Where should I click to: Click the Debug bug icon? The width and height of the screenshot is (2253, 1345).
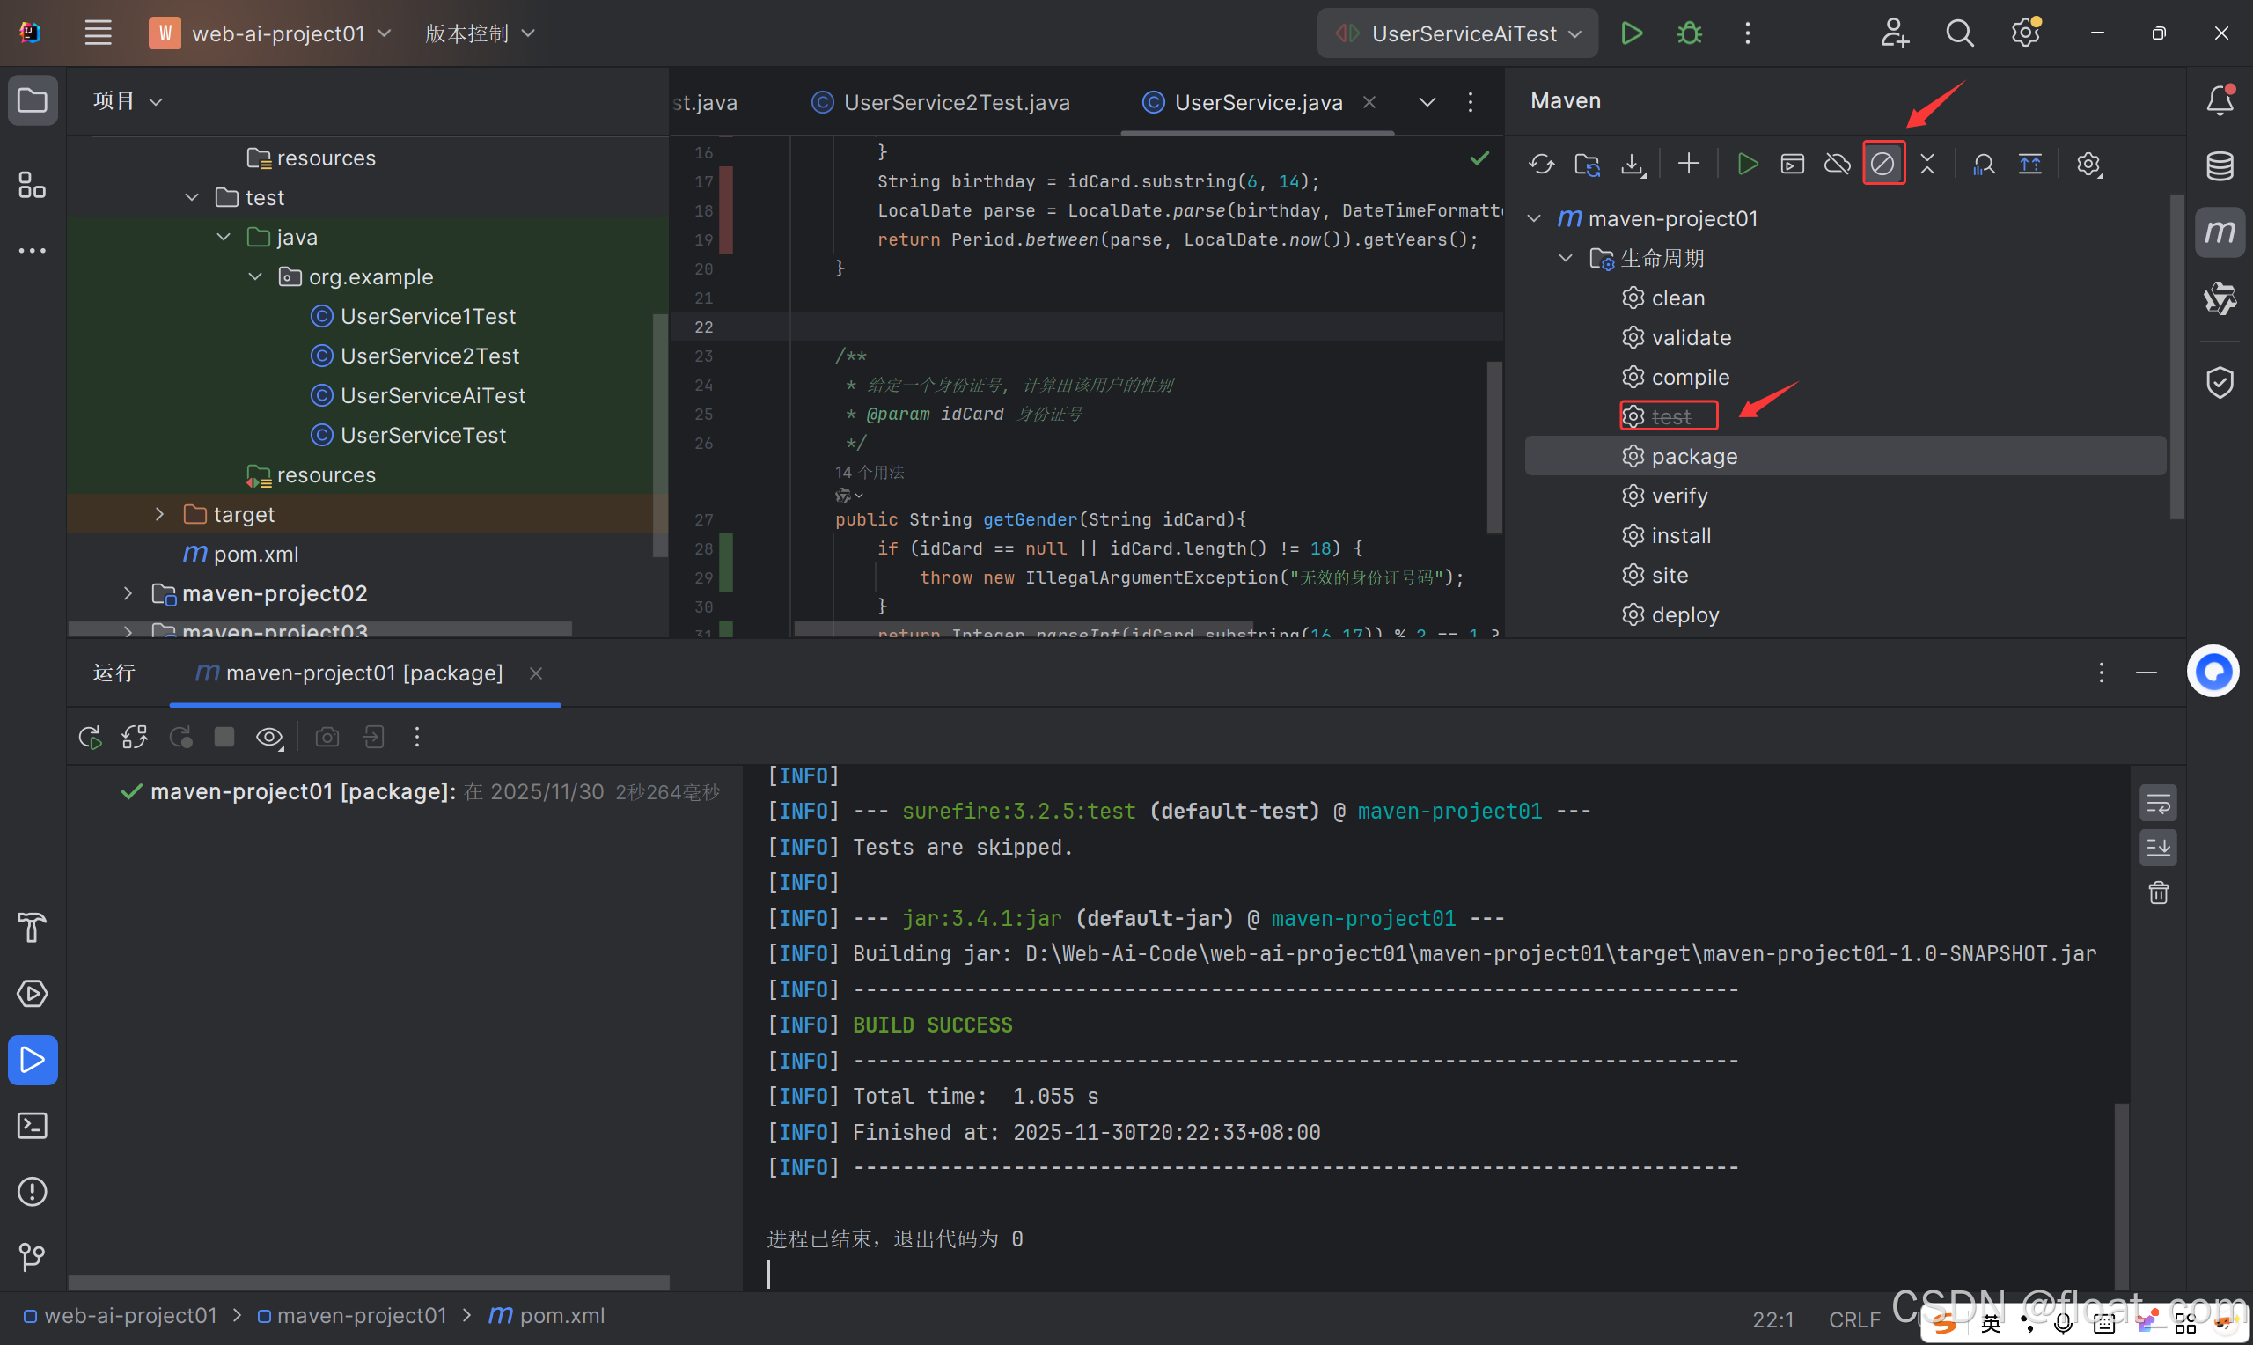[1690, 33]
